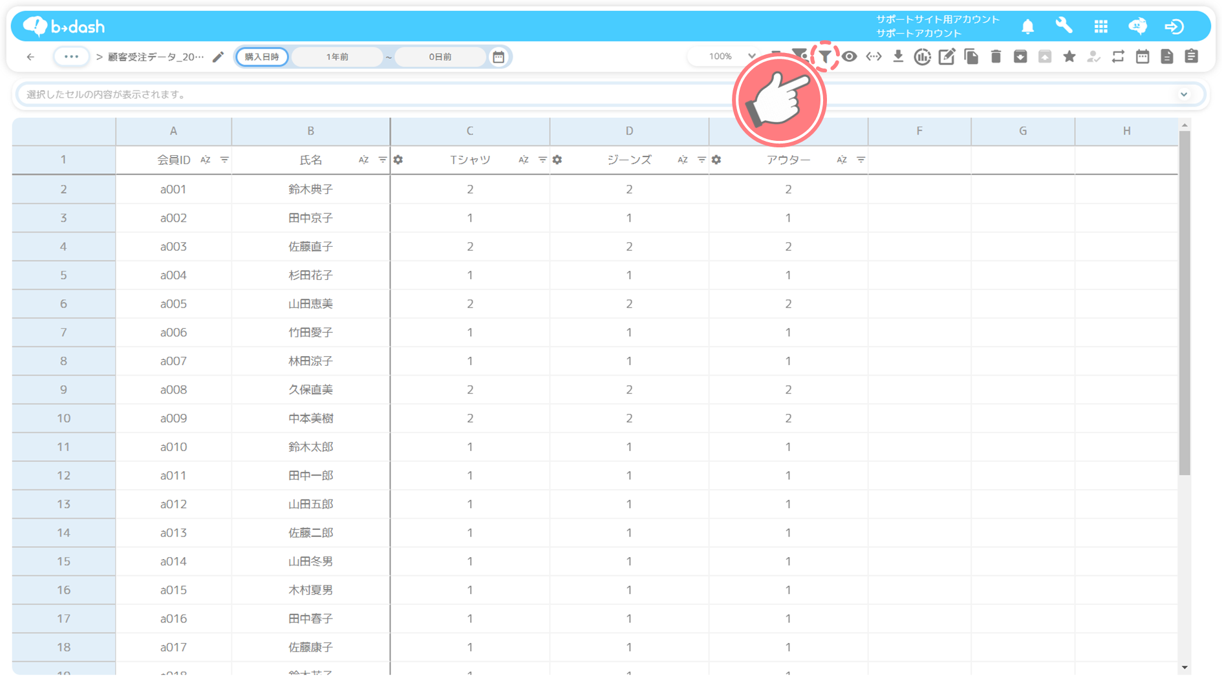Image resolution: width=1222 pixels, height=687 pixels.
Task: Open the wrench settings icon
Action: tap(1064, 26)
